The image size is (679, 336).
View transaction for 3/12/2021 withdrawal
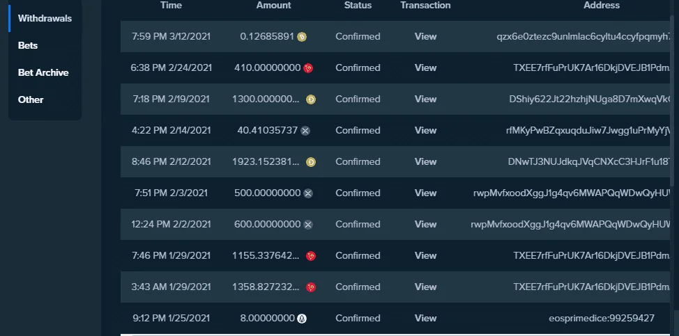click(425, 37)
